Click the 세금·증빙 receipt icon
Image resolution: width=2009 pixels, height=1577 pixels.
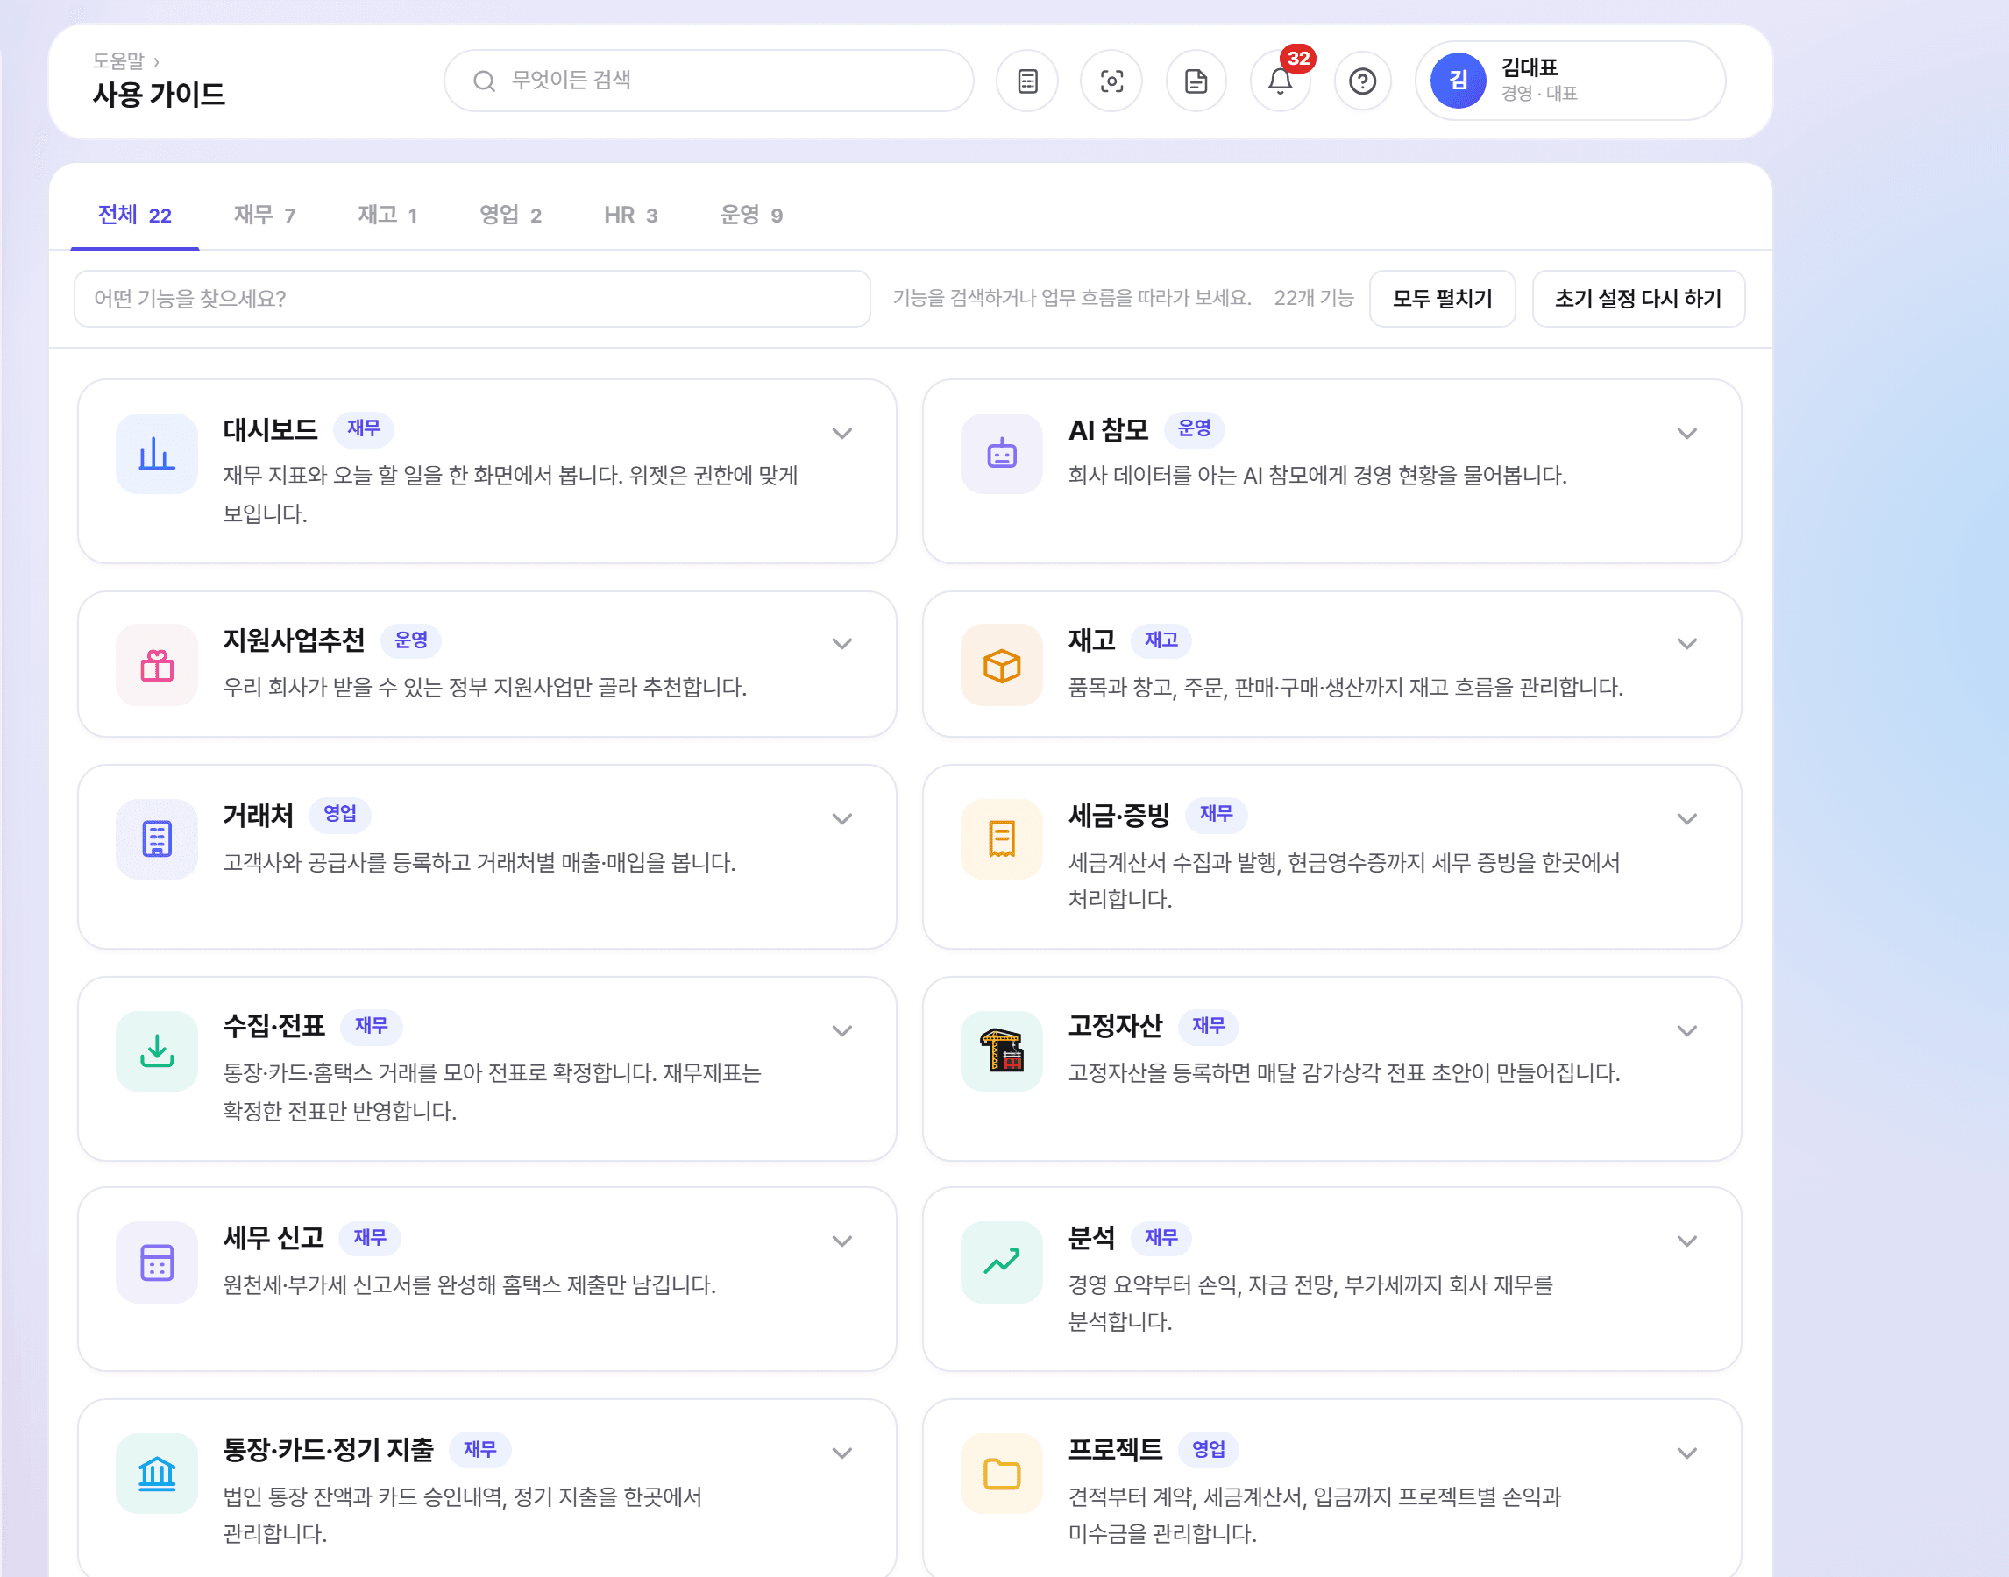click(x=1001, y=838)
